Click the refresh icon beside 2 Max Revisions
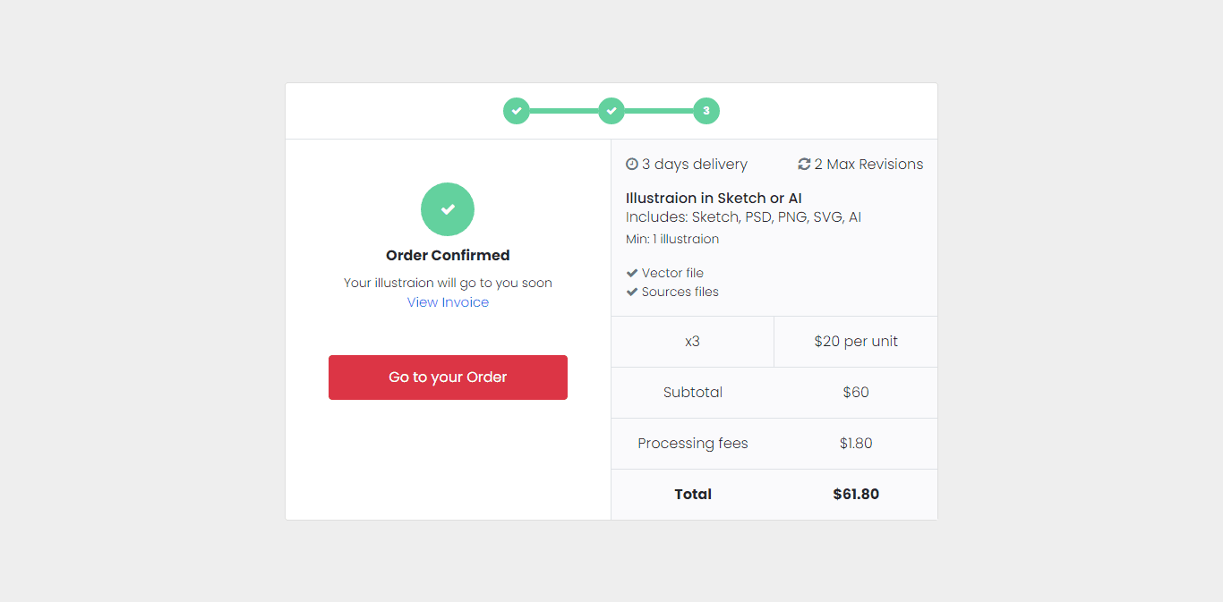 (803, 164)
